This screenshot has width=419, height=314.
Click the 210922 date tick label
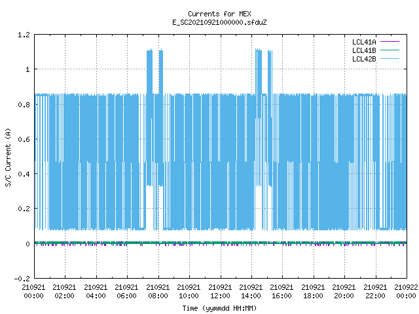(406, 288)
